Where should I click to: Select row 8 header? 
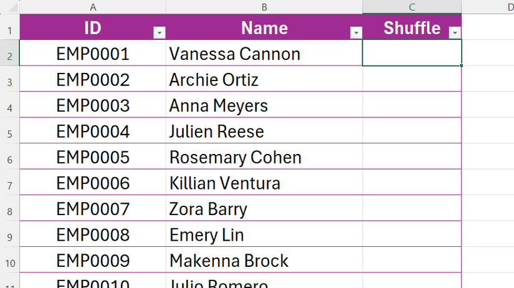tap(9, 209)
